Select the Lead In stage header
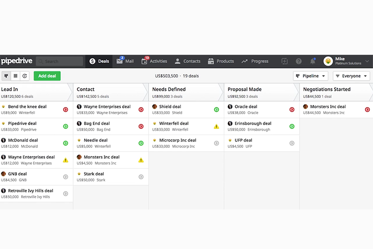This screenshot has height=249, width=373. [x=36, y=92]
